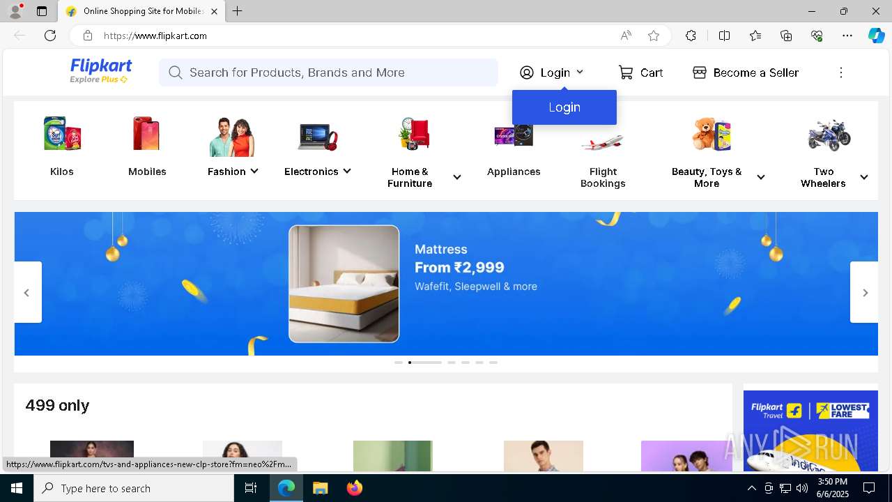
Task: Click the Login text in header
Action: 555,73
